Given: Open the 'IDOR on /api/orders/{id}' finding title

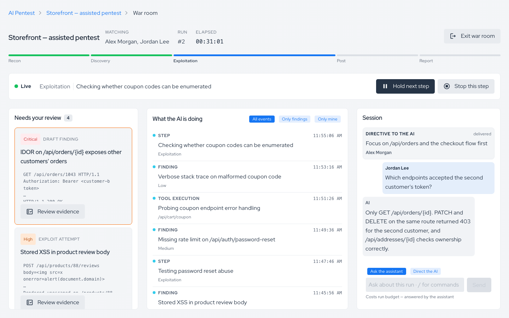Looking at the screenshot, I should tap(71, 157).
